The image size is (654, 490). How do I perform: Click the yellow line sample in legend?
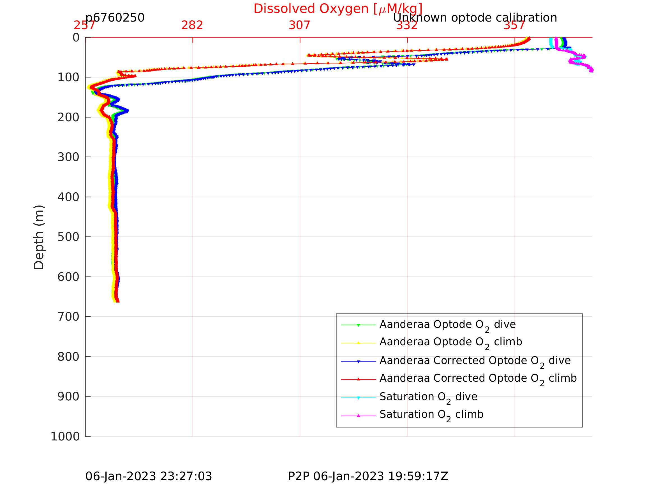tap(358, 343)
